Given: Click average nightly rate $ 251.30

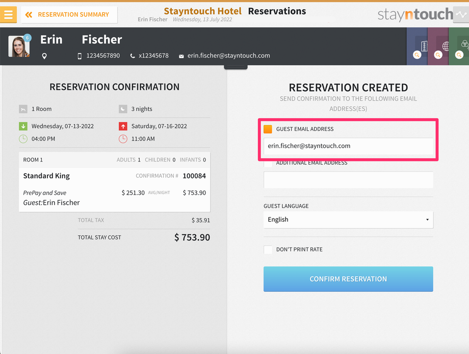Looking at the screenshot, I should 133,193.
